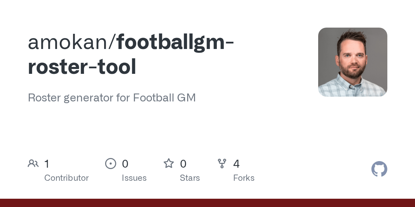
Task: Click the "Contributor" label
Action: pos(66,178)
